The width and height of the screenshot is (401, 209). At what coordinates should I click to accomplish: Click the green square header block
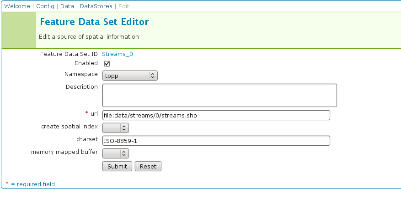19,30
